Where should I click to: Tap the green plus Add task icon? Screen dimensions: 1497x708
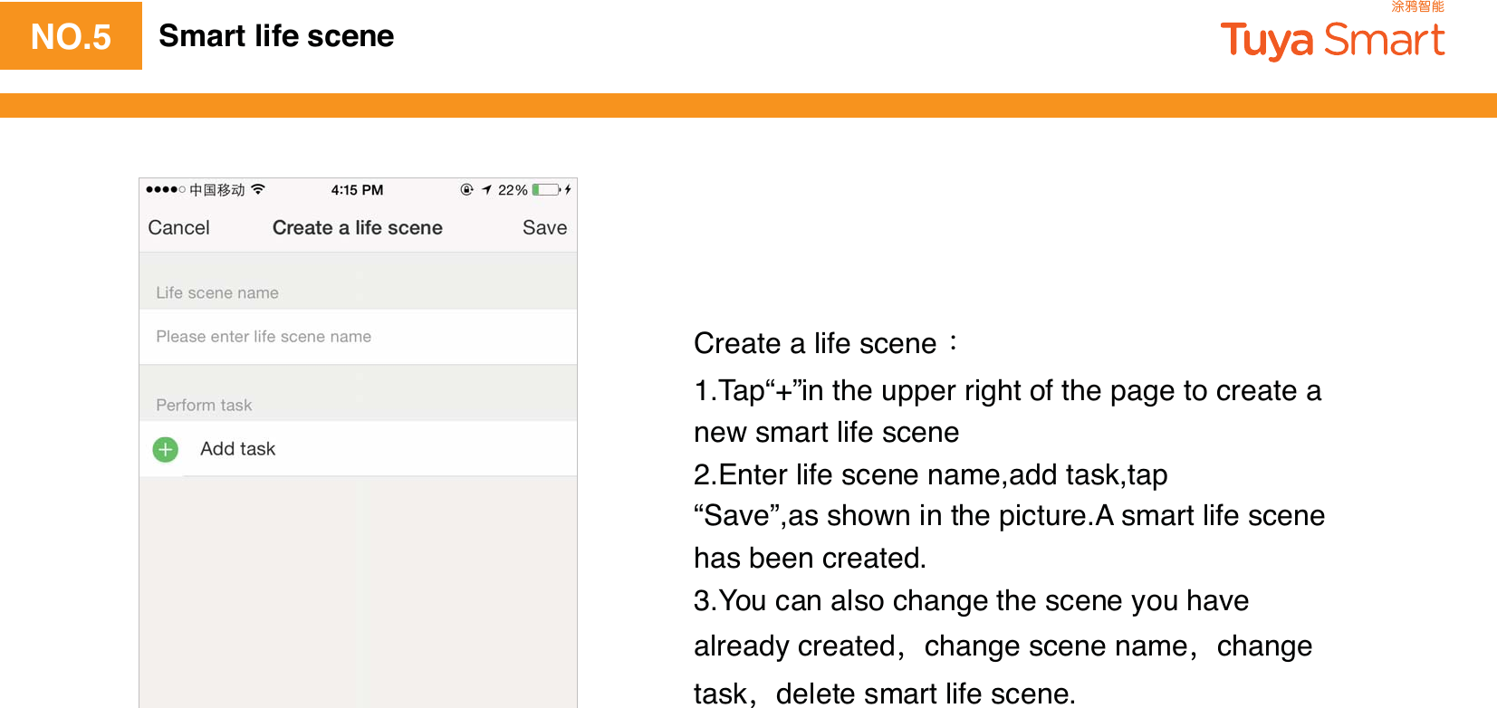click(166, 449)
